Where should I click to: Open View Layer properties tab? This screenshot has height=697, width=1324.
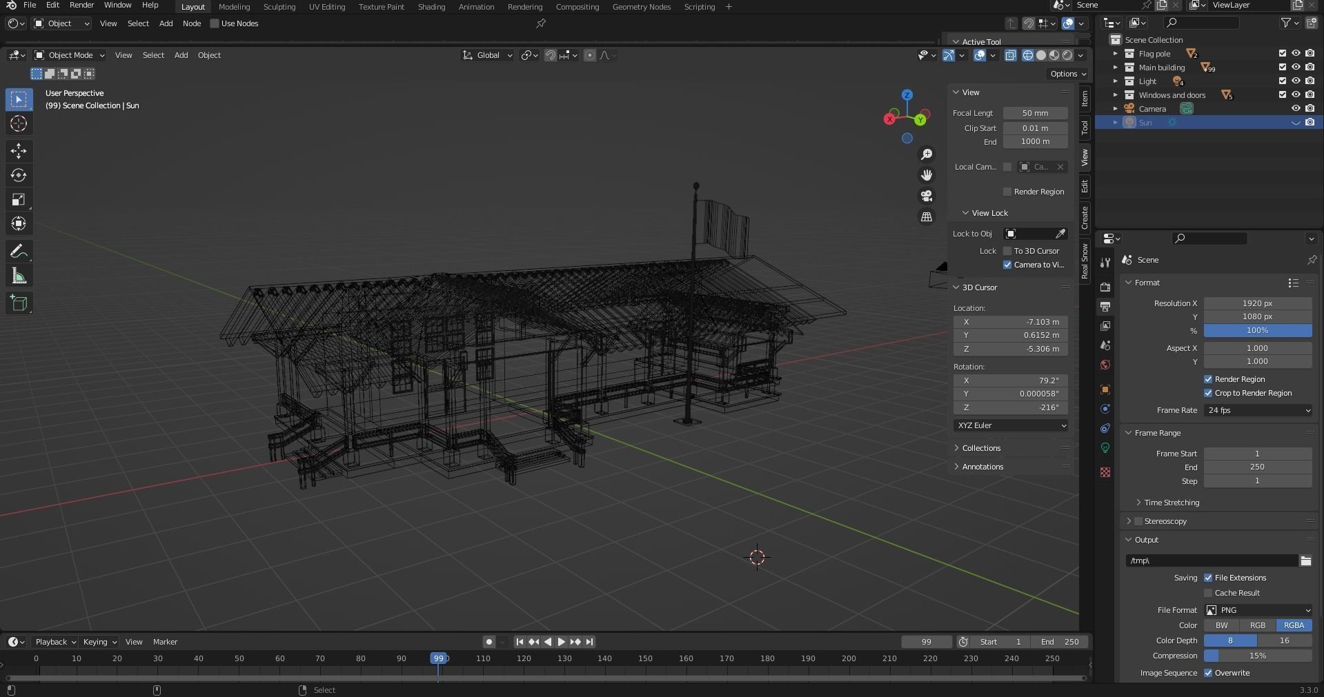[x=1105, y=325]
